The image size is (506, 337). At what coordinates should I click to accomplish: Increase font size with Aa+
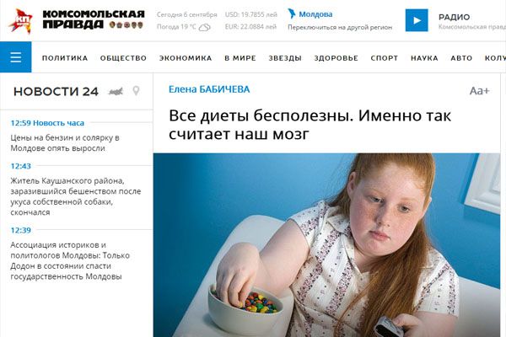tap(480, 91)
